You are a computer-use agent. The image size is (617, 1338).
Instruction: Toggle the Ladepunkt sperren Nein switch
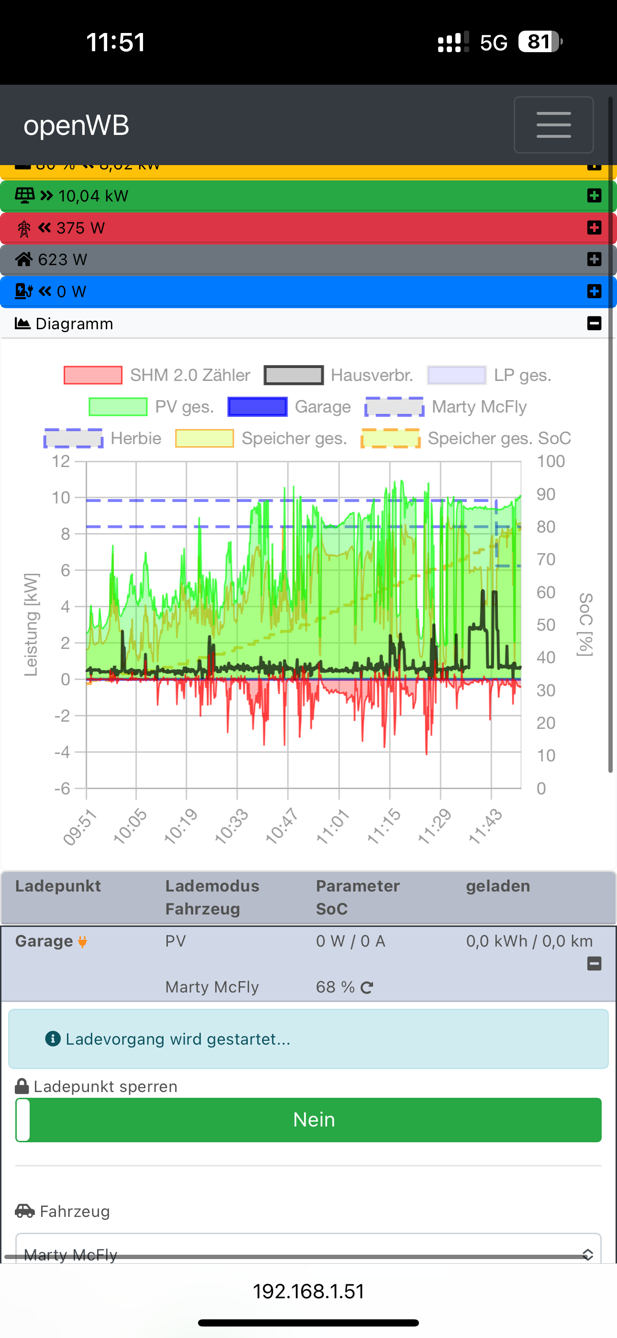pyautogui.click(x=308, y=1120)
